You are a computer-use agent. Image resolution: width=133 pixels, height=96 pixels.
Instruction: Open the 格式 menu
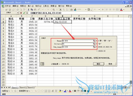click(x=38, y=6)
